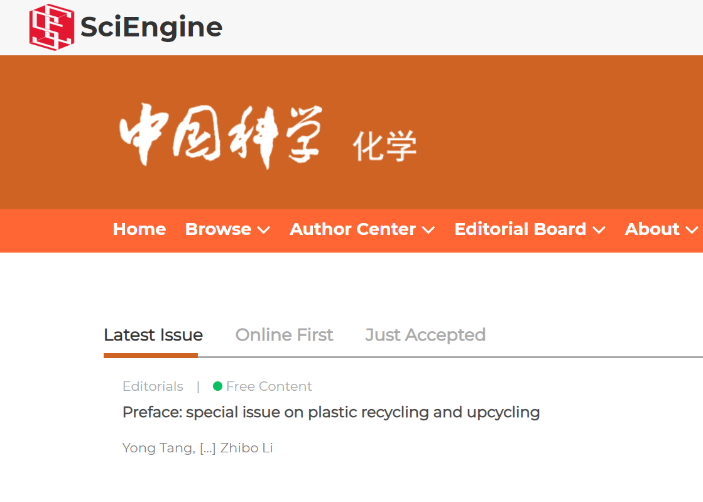Open the plastic recycling preface article
The width and height of the screenshot is (703, 502).
(x=331, y=412)
